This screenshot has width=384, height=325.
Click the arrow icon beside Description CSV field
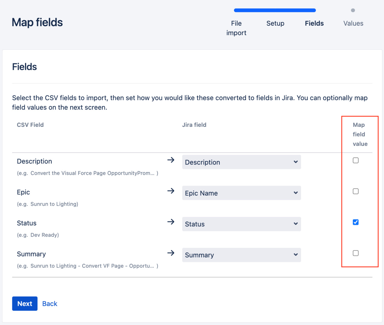point(171,160)
